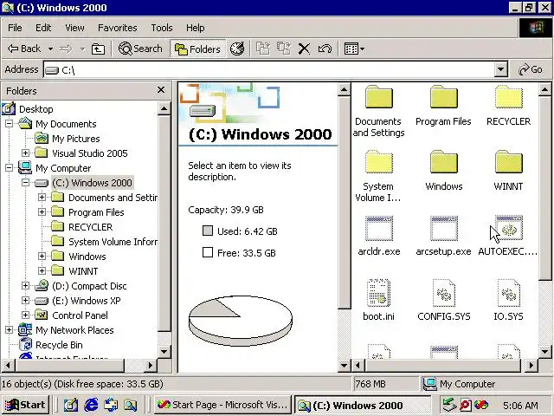This screenshot has height=416, width=554.
Task: Select Desktop in the folder tree
Action: [36, 109]
